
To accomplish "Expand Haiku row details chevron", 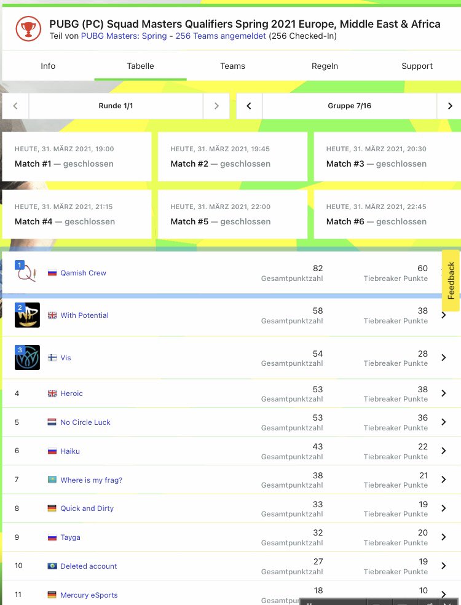I will pos(444,451).
